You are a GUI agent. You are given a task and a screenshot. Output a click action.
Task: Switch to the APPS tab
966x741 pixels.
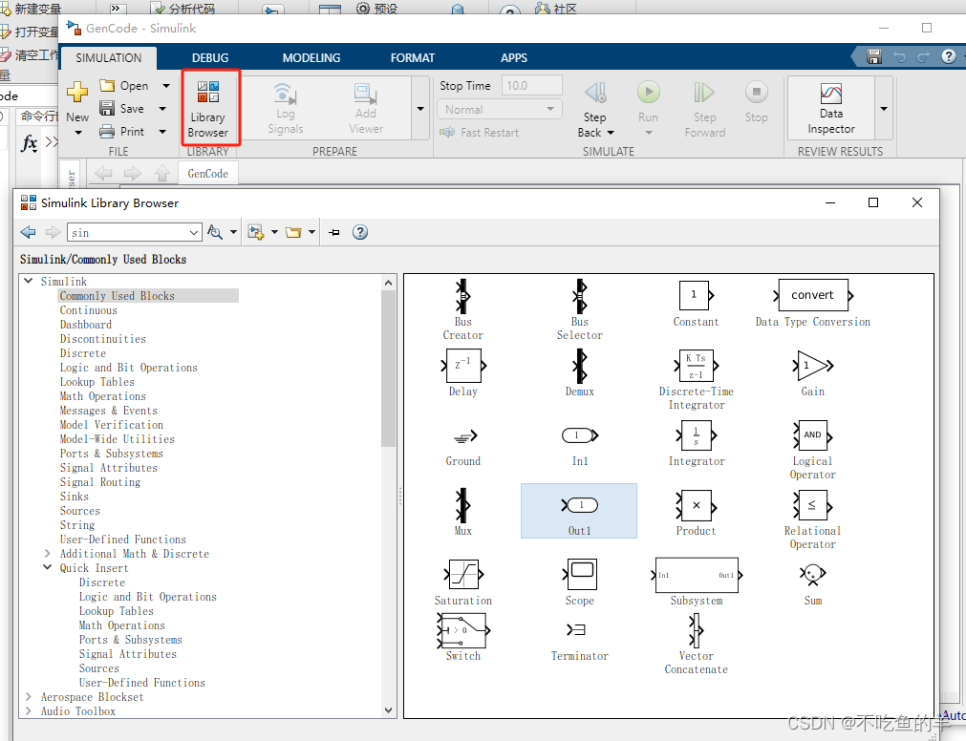514,58
